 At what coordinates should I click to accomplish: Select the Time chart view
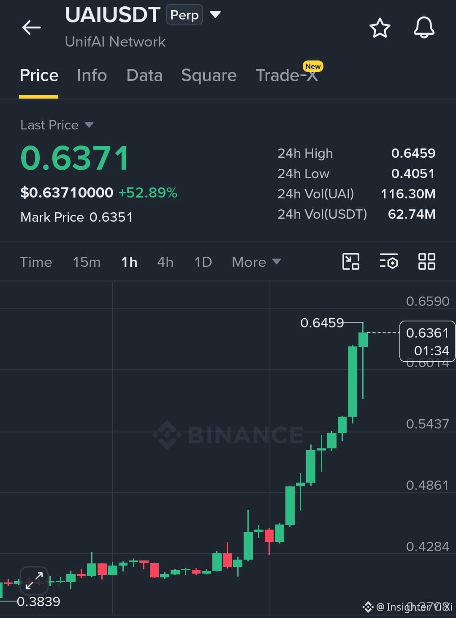pyautogui.click(x=36, y=262)
